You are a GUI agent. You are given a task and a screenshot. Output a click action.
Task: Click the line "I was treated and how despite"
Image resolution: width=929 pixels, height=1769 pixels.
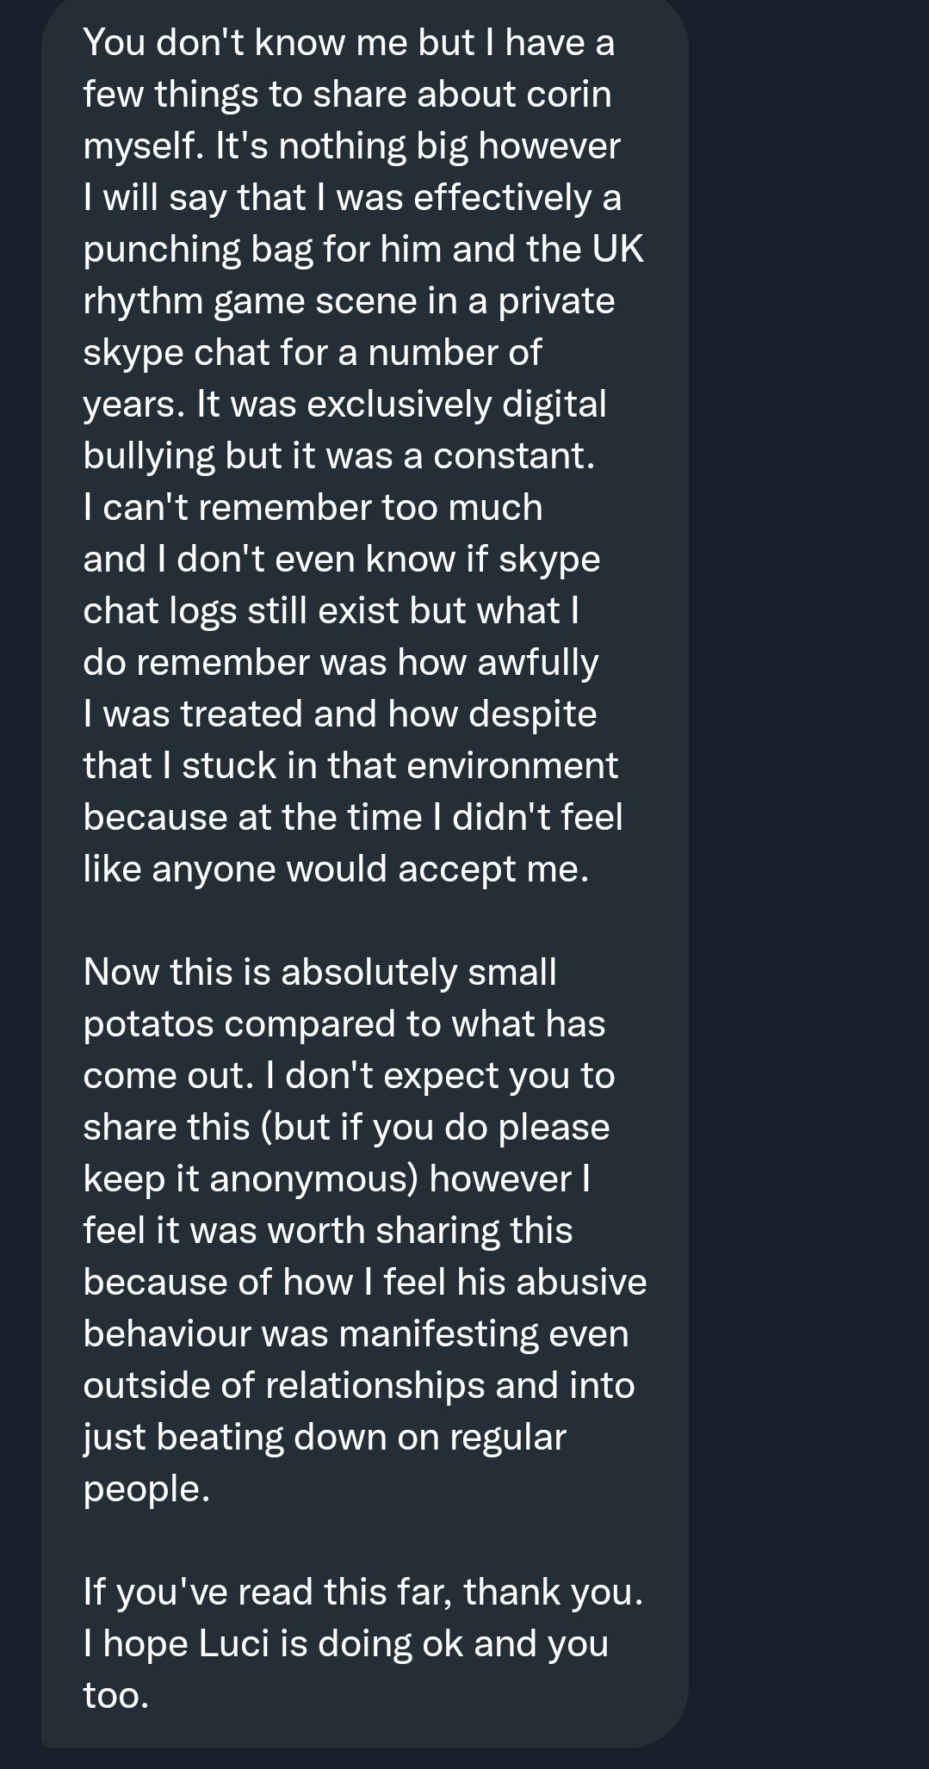click(339, 714)
